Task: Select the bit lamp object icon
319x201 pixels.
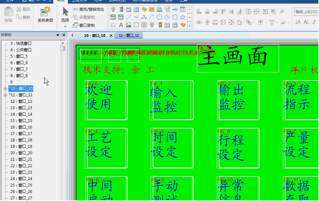Action: (113, 9)
